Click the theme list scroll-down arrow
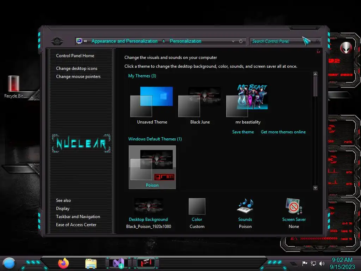This screenshot has height=271, width=361. [x=316, y=188]
